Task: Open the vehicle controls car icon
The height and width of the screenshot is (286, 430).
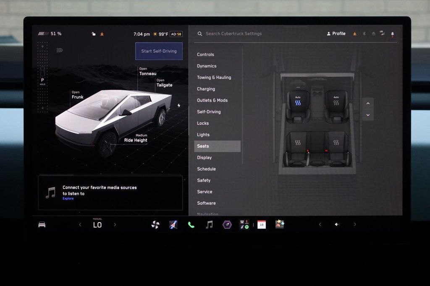Action: pos(42,225)
